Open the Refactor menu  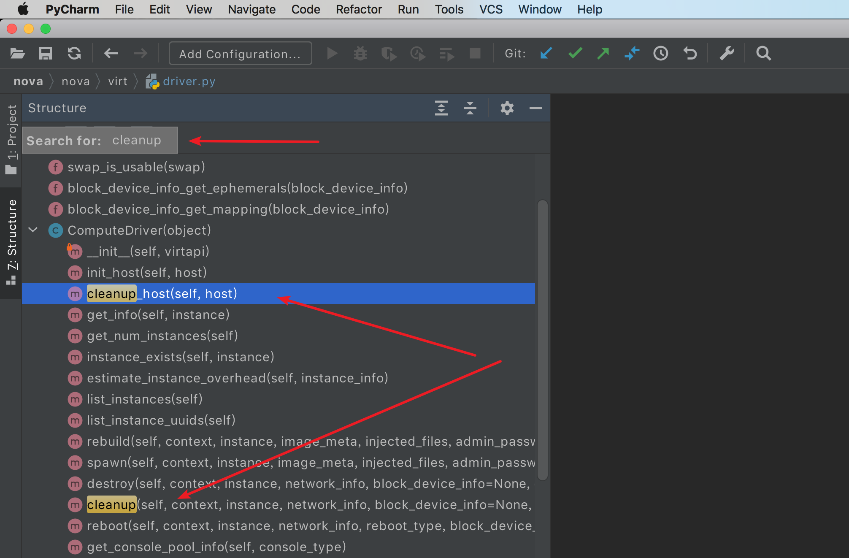tap(358, 9)
